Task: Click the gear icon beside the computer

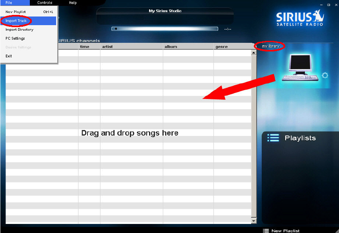Action: pos(325,75)
